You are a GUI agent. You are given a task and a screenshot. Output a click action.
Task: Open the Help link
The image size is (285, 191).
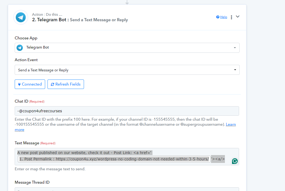[224, 17]
